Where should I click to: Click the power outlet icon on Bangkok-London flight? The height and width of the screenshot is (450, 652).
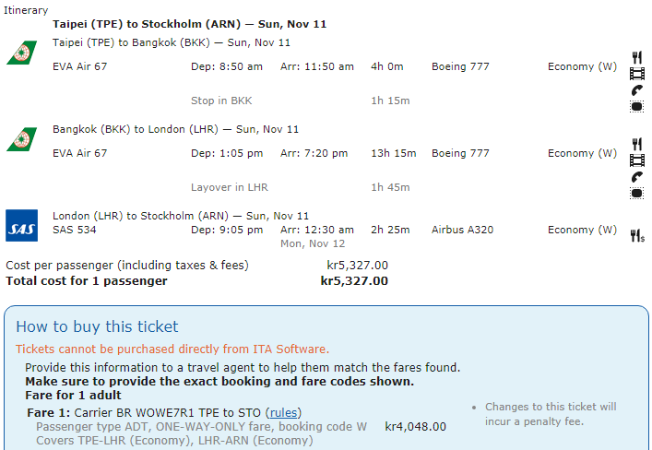tap(636, 193)
